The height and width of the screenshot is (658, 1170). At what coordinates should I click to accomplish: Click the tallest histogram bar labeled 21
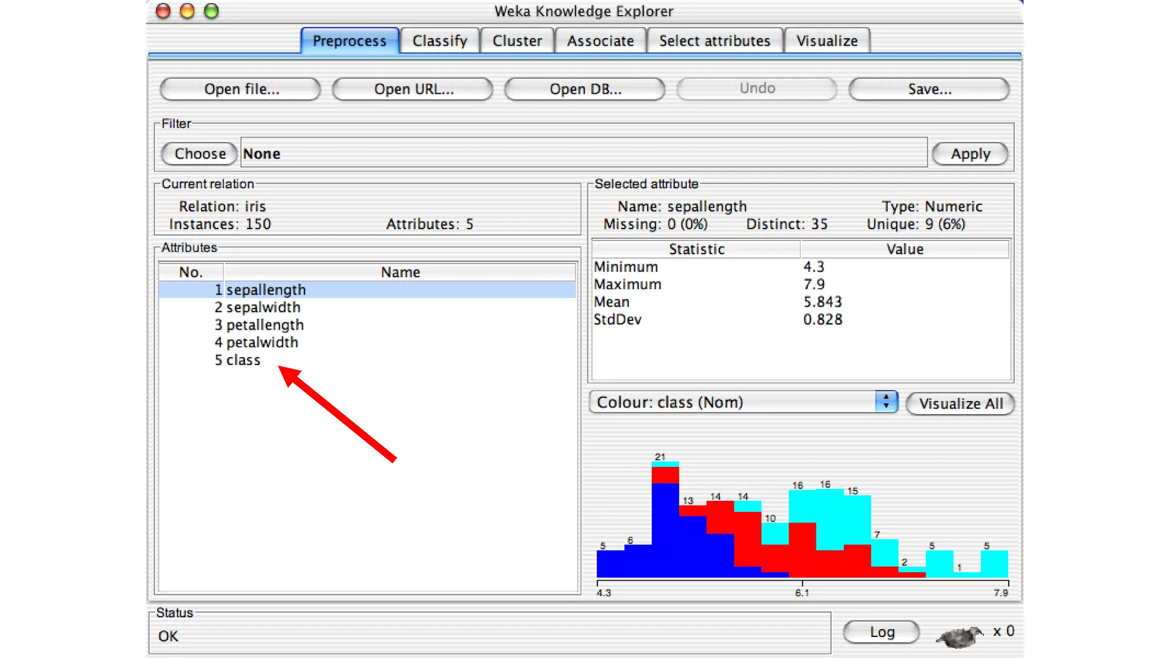coord(665,520)
